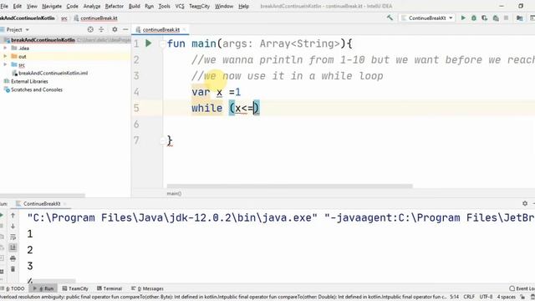Image resolution: width=535 pixels, height=301 pixels.
Task: Switch to the continueBreak.kt editor tab
Action: pos(160,30)
